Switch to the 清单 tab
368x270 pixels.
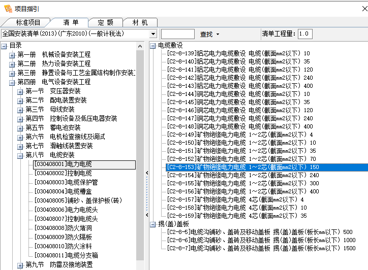pos(71,22)
